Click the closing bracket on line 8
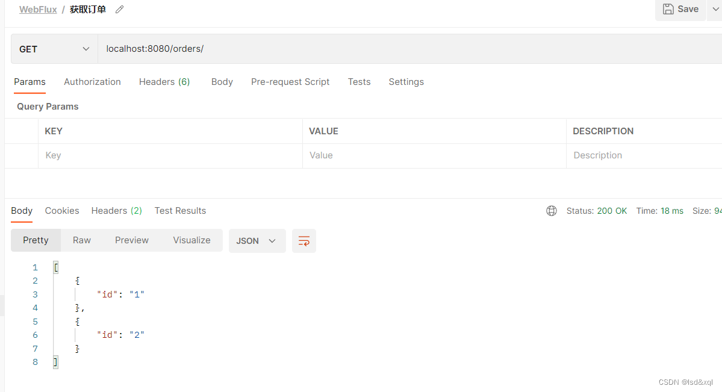 (x=56, y=362)
